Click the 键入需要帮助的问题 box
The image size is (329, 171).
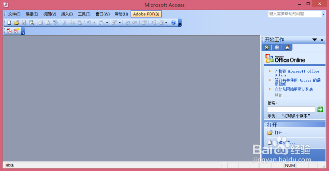point(295,14)
